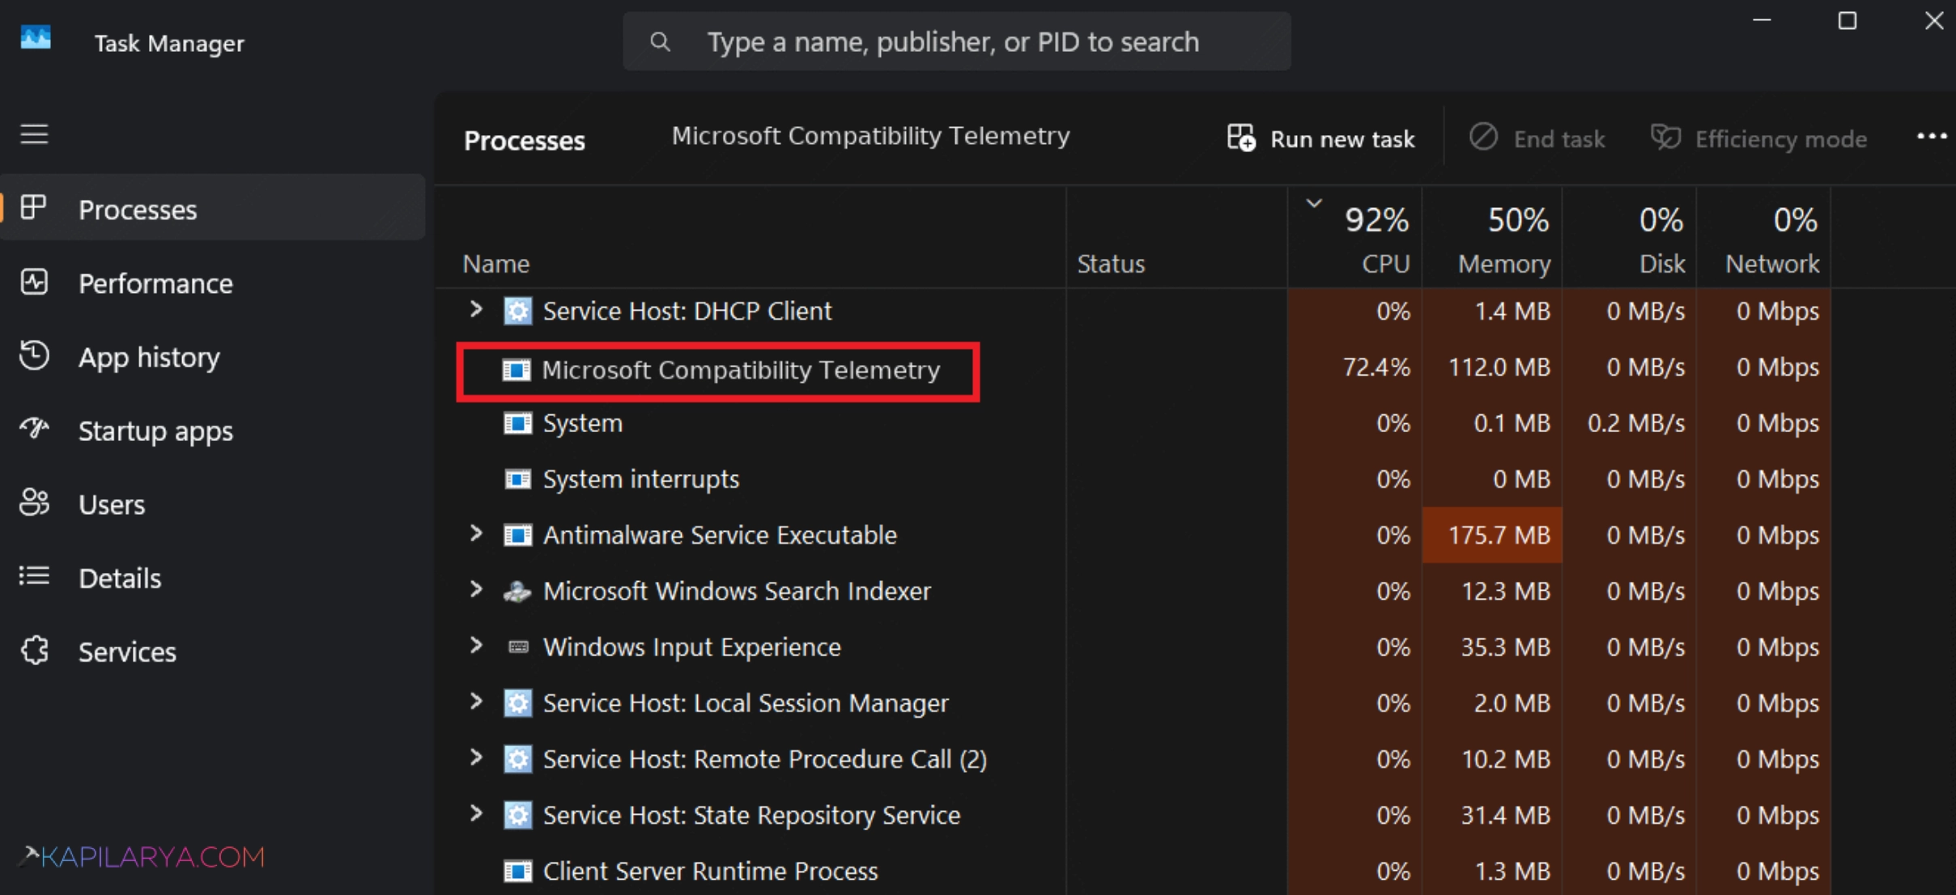1956x895 pixels.
Task: Click Run new task button
Action: click(x=1321, y=138)
